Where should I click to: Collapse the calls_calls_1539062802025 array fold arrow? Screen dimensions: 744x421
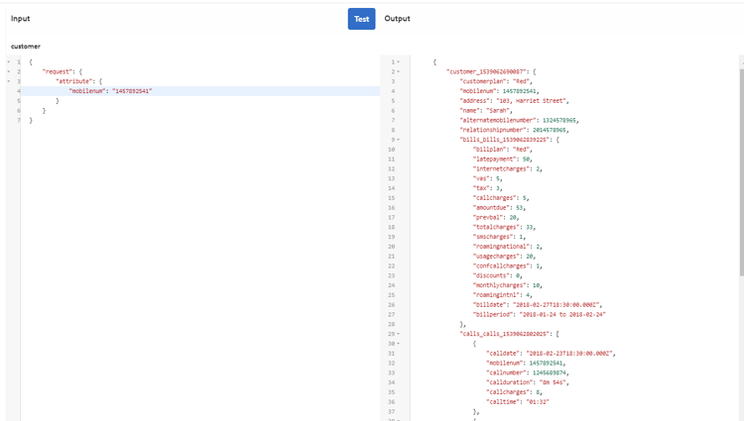pyautogui.click(x=399, y=334)
